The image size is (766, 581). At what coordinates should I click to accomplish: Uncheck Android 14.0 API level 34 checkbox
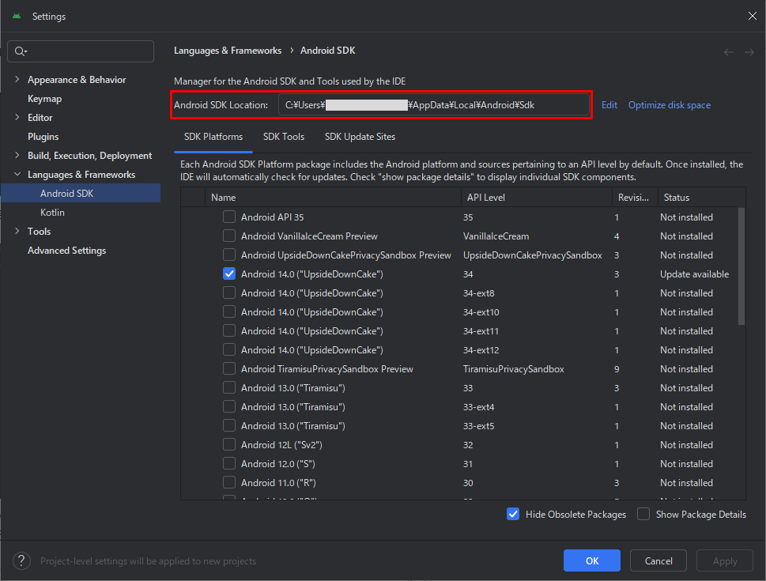tap(229, 274)
